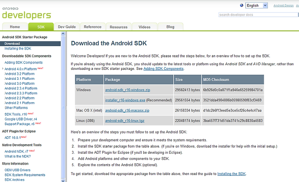Open the Android 3.2 Platform link
The width and height of the screenshot is (299, 182).
click(20, 74)
